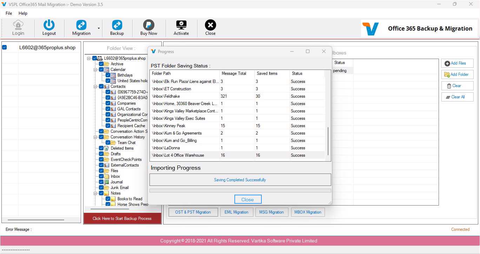Close the Progress dialog with Close button

pos(248,200)
